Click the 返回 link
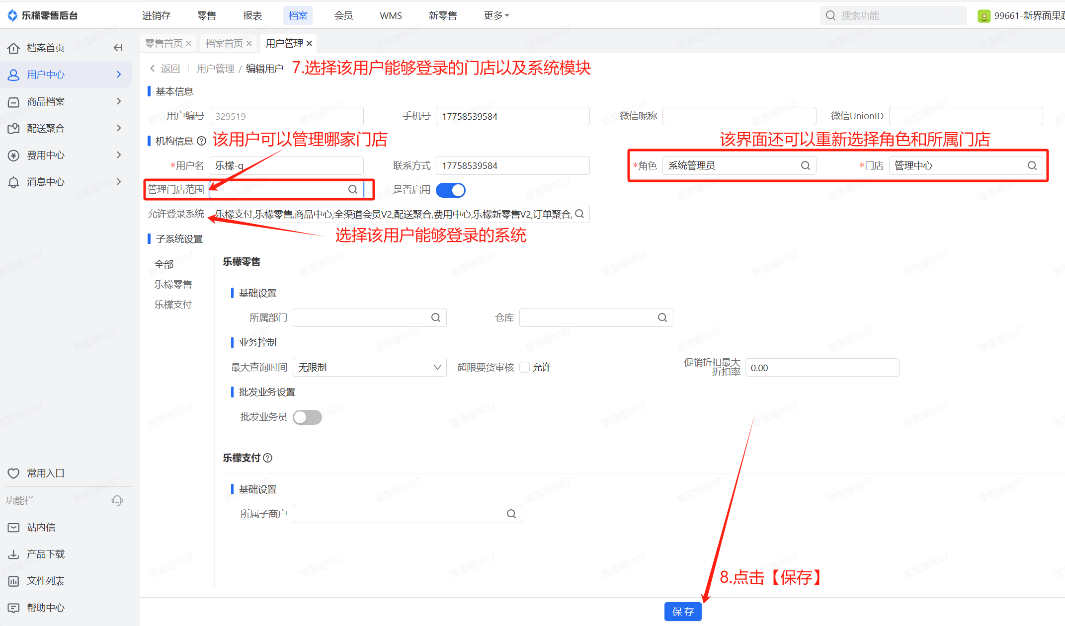The width and height of the screenshot is (1065, 626). (165, 69)
